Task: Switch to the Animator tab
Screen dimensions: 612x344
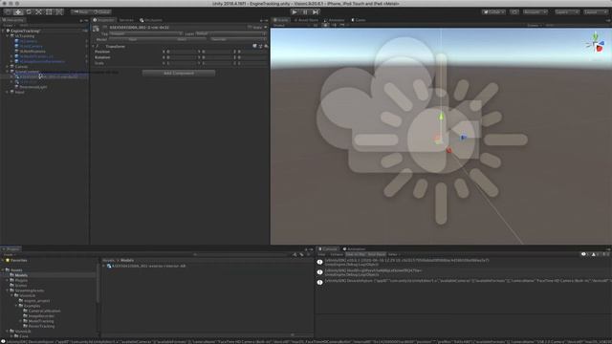Action: [x=335, y=20]
